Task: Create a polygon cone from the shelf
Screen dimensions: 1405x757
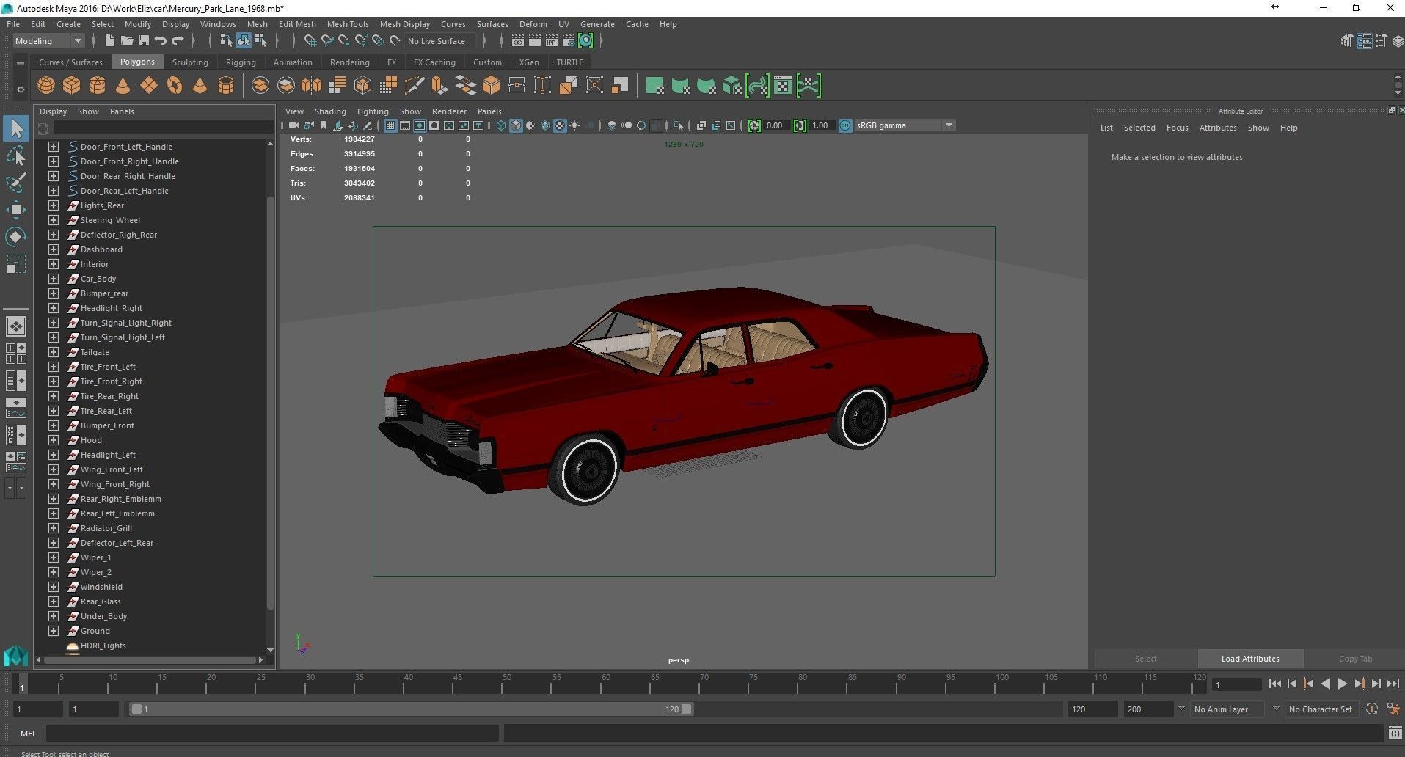Action: [123, 86]
